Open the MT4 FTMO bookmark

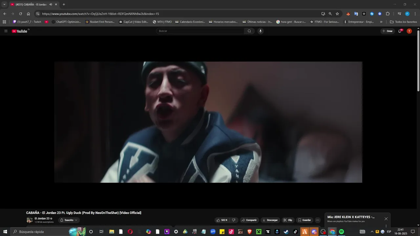pos(162,22)
